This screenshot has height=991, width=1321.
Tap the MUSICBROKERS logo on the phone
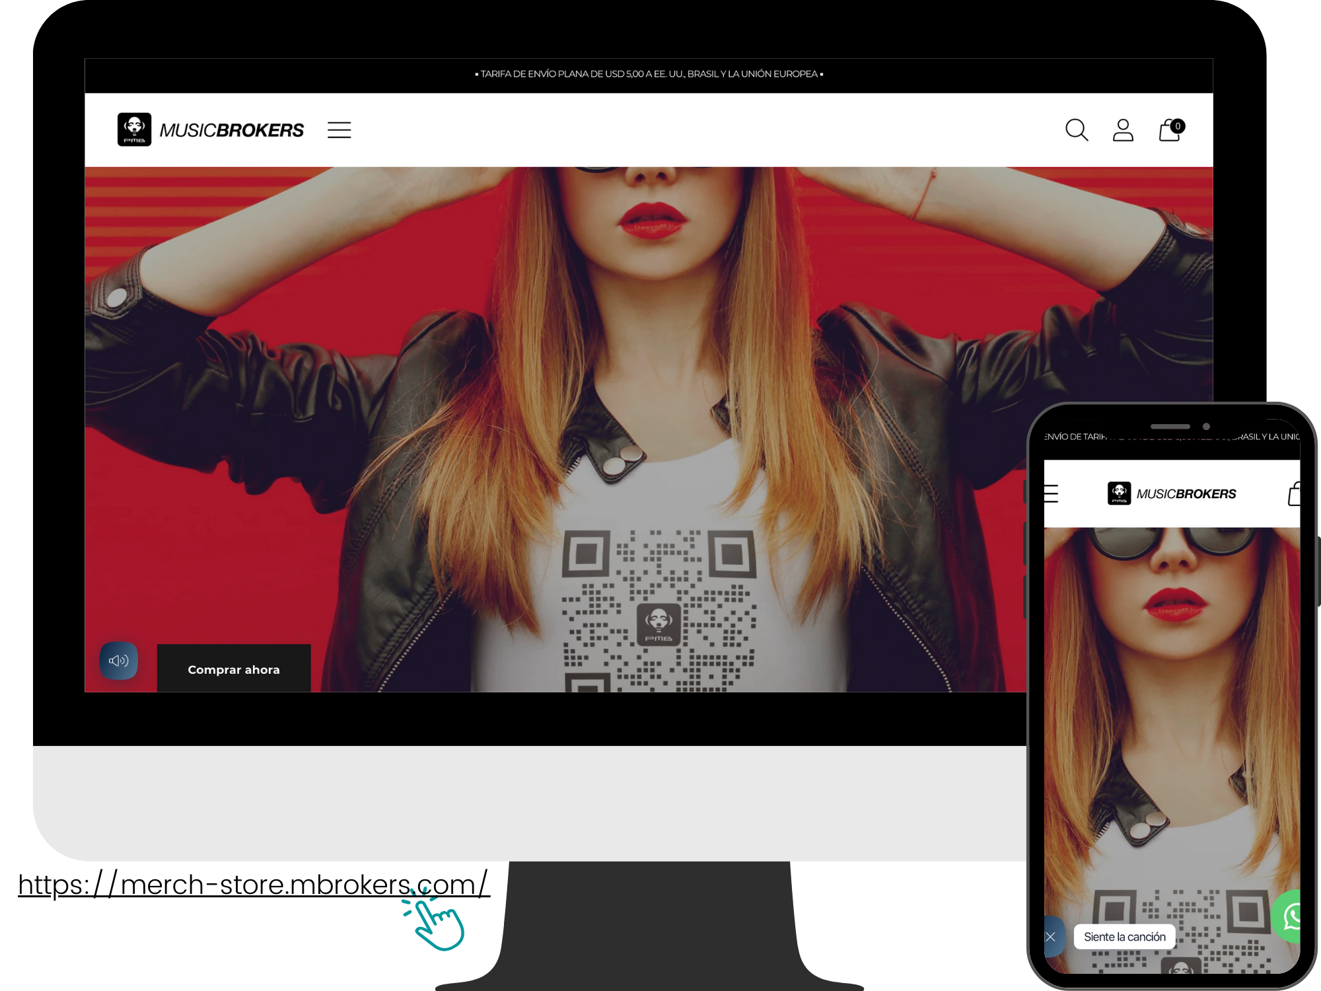coord(1172,494)
